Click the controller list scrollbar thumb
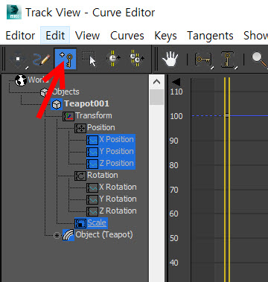 (x=157, y=97)
